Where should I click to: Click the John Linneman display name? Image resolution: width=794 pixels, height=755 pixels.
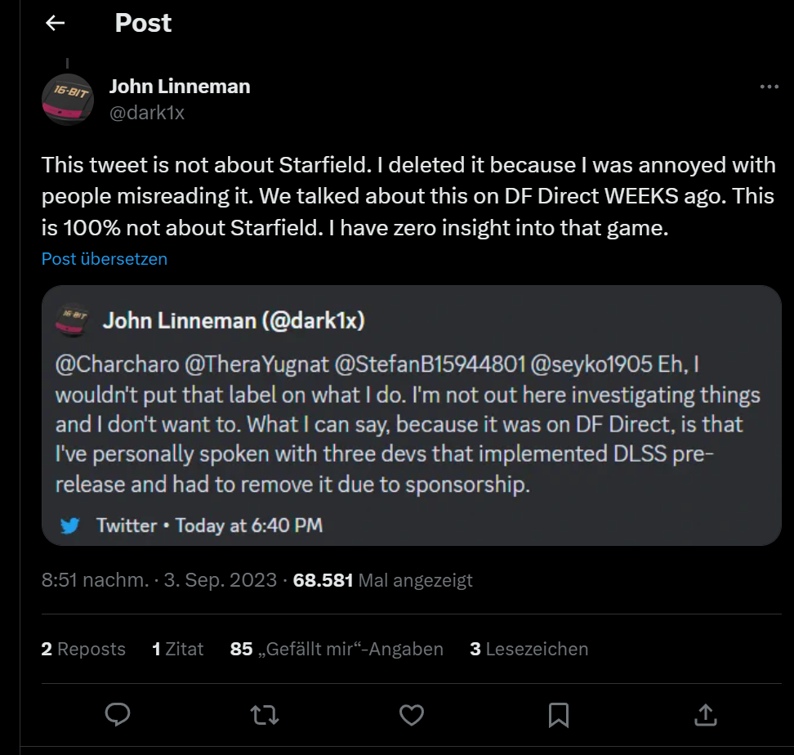point(180,87)
